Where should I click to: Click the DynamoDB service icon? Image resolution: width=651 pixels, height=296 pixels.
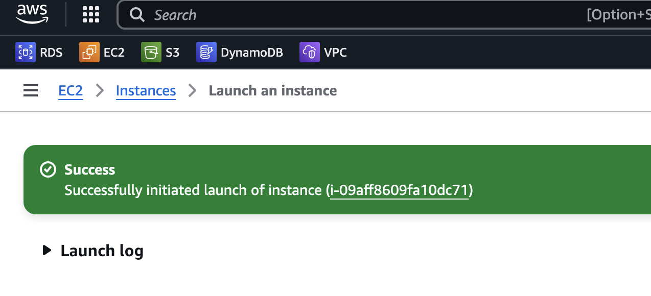(x=206, y=52)
